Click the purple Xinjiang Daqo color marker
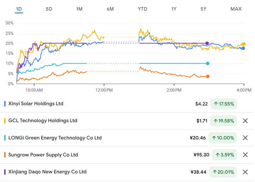 tap(5, 172)
